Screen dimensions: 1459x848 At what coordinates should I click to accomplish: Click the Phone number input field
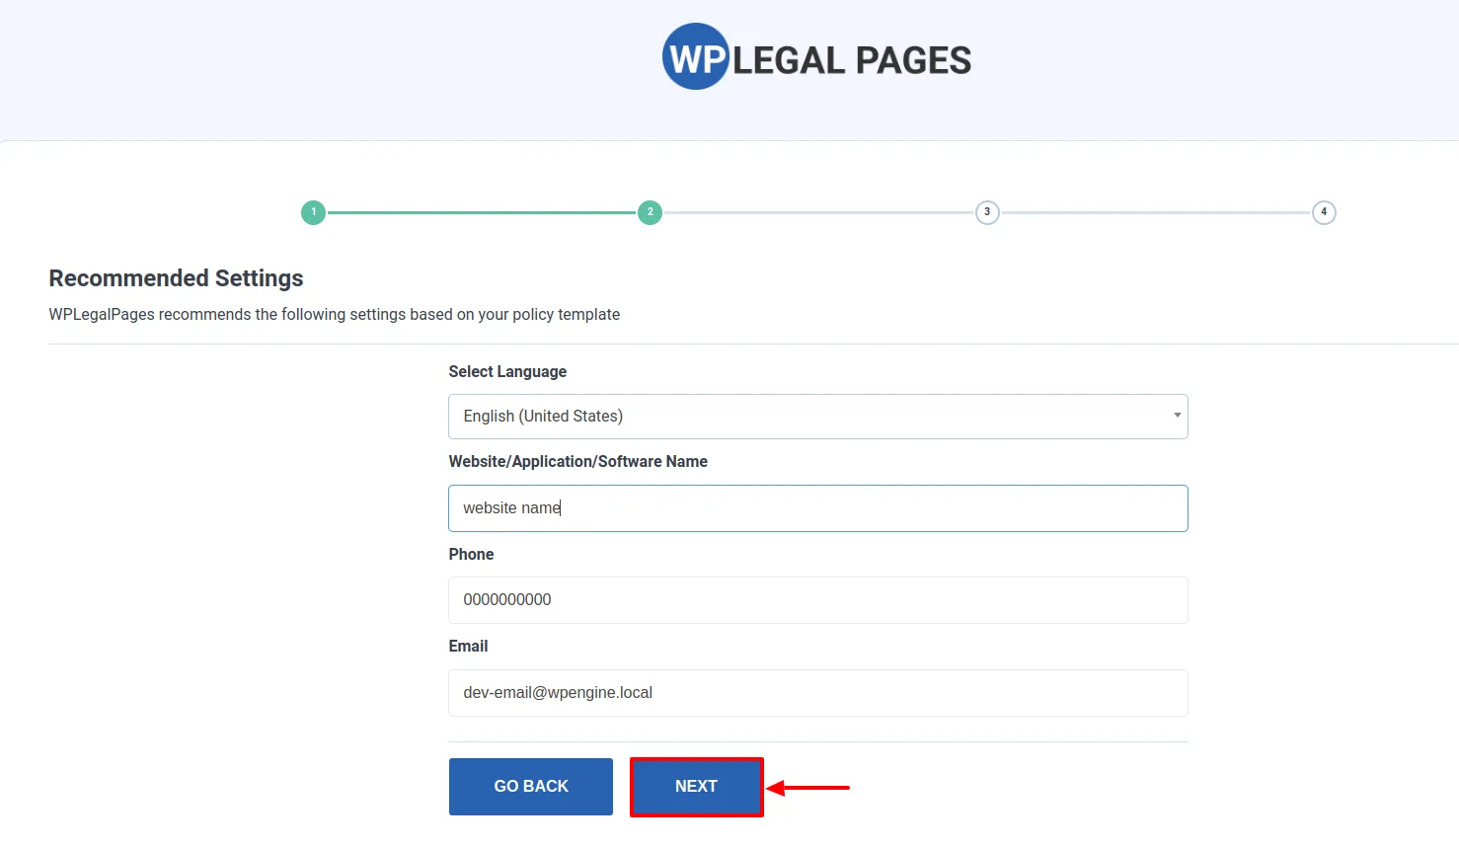(817, 600)
